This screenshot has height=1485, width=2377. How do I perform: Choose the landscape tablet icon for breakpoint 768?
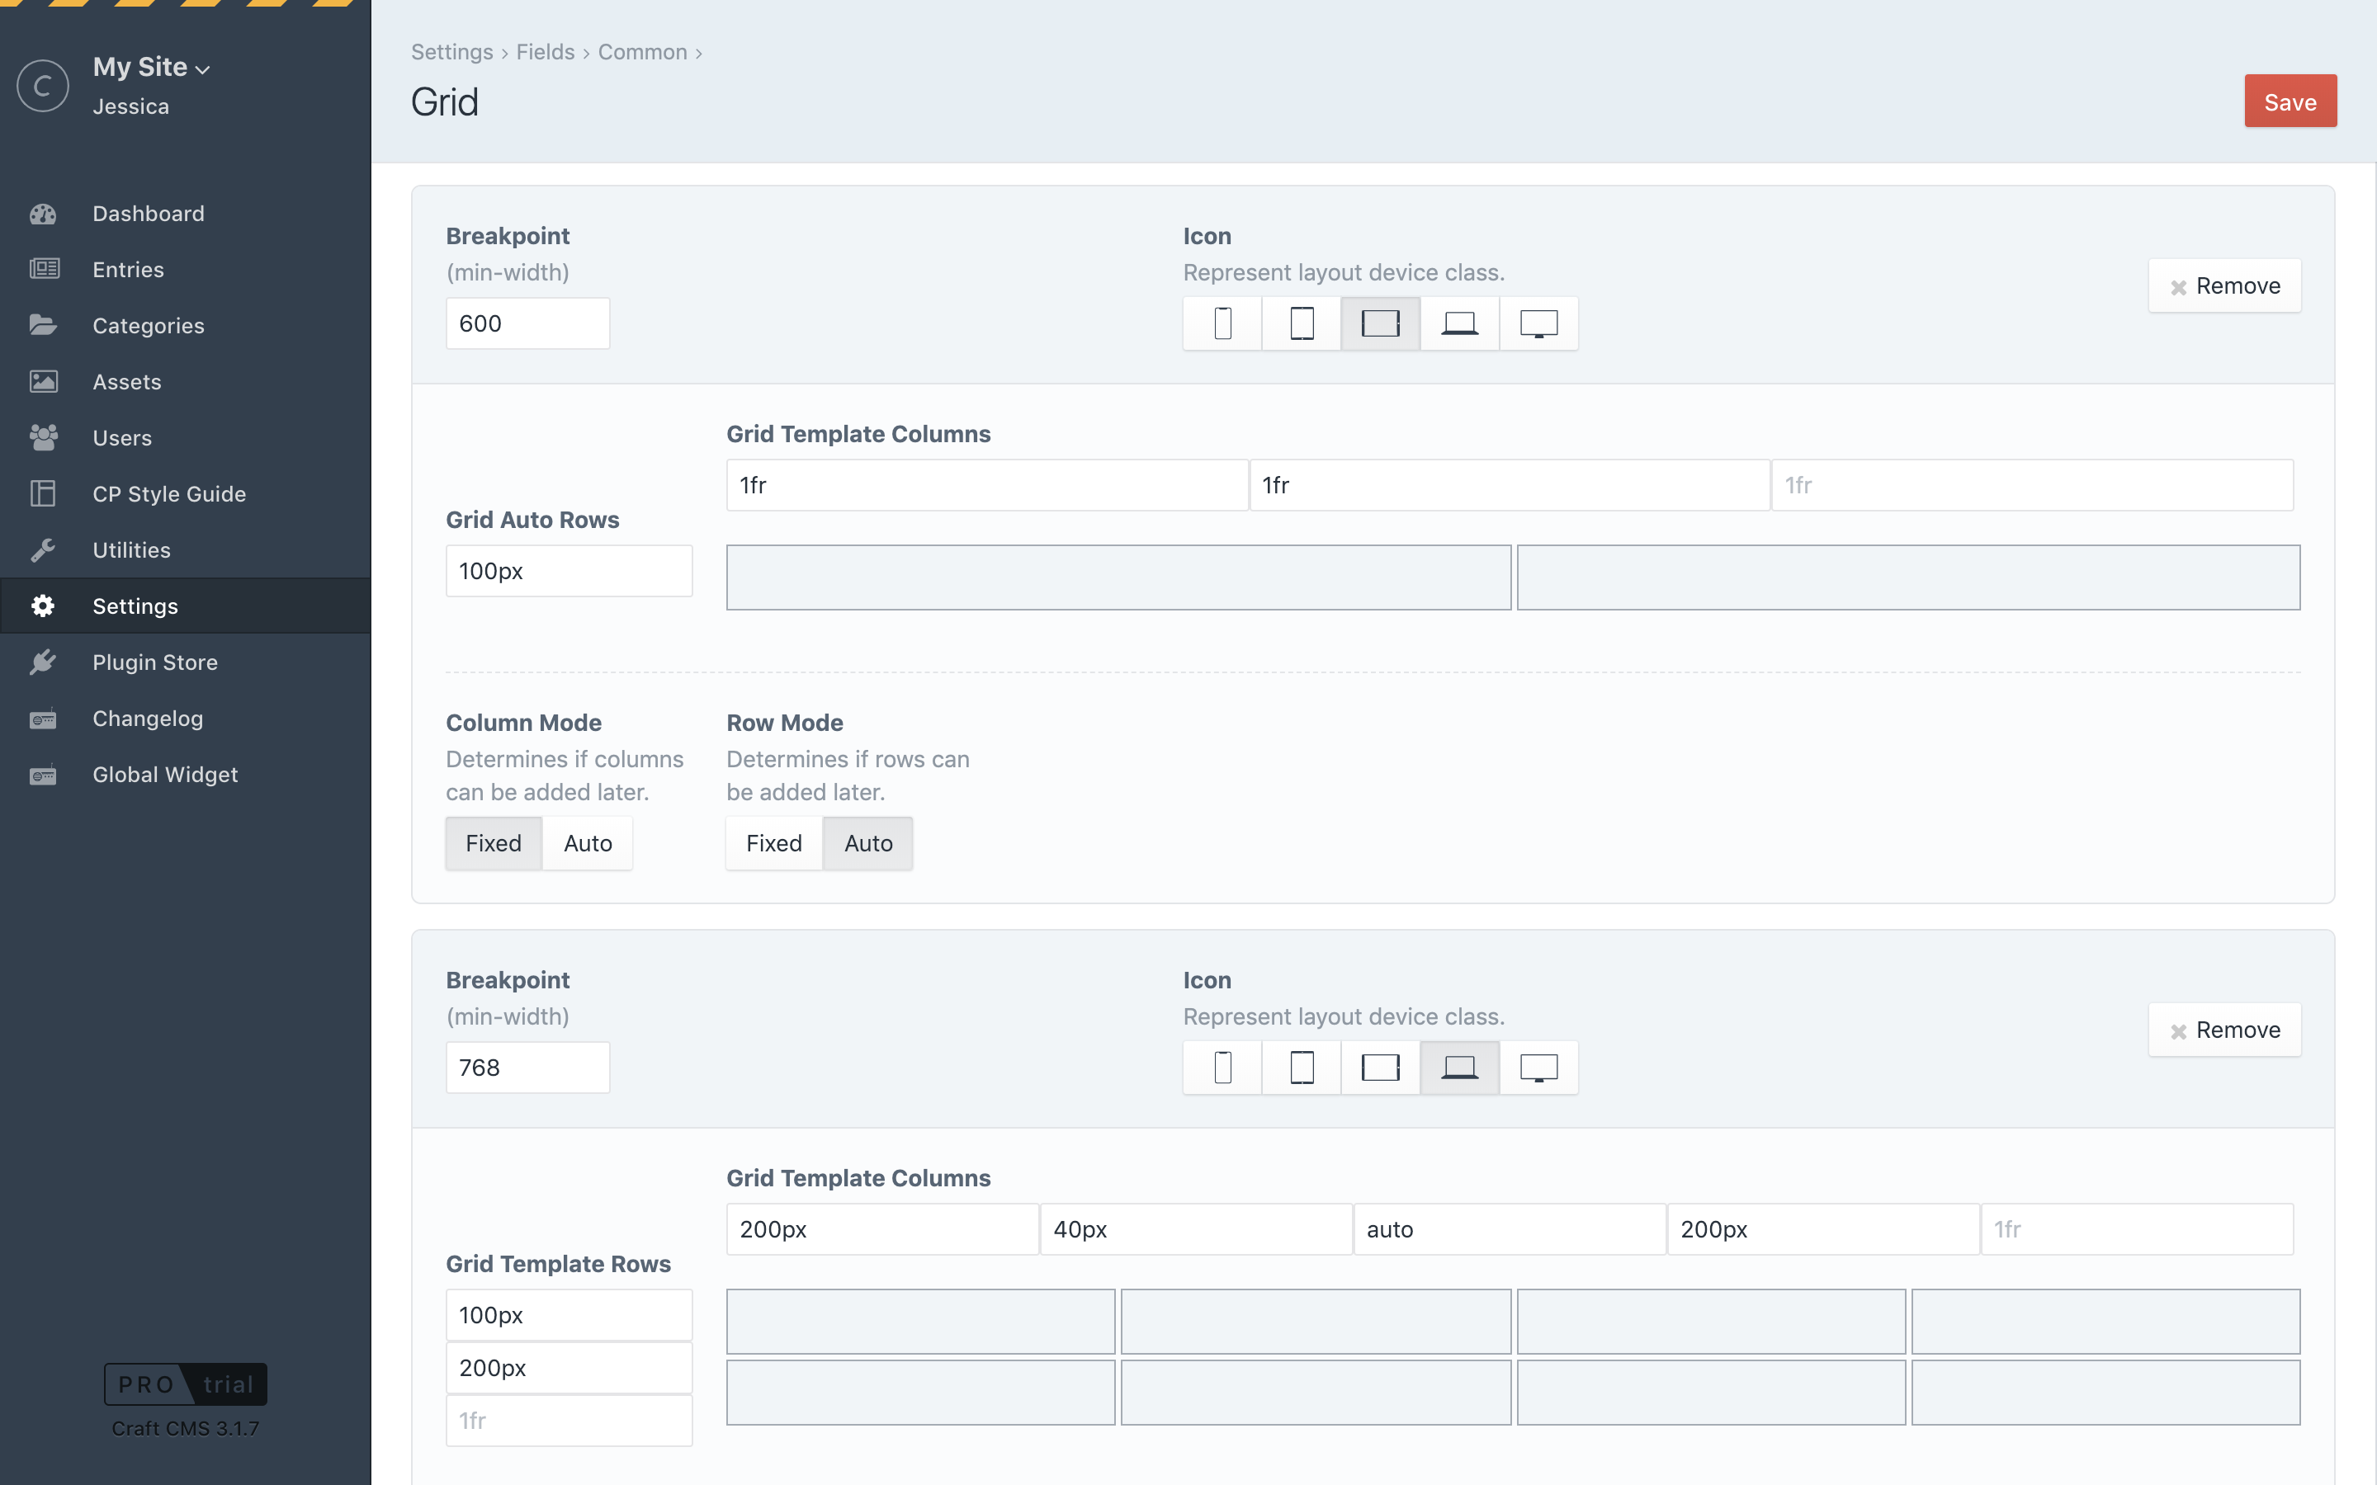click(x=1380, y=1068)
